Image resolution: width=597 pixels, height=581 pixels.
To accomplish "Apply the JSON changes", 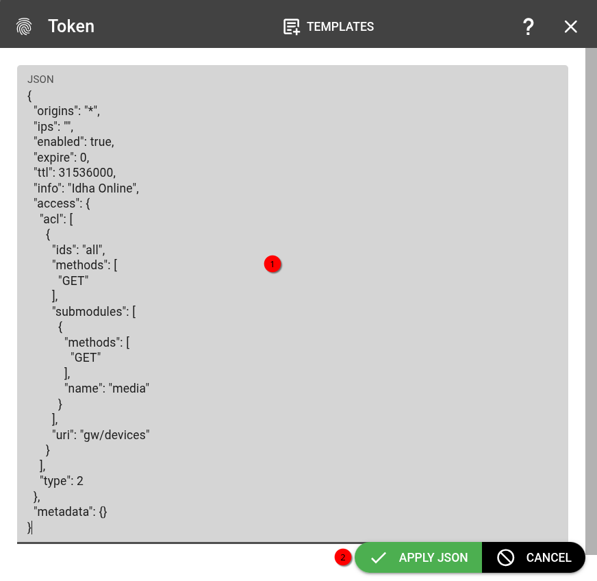I will [x=433, y=558].
